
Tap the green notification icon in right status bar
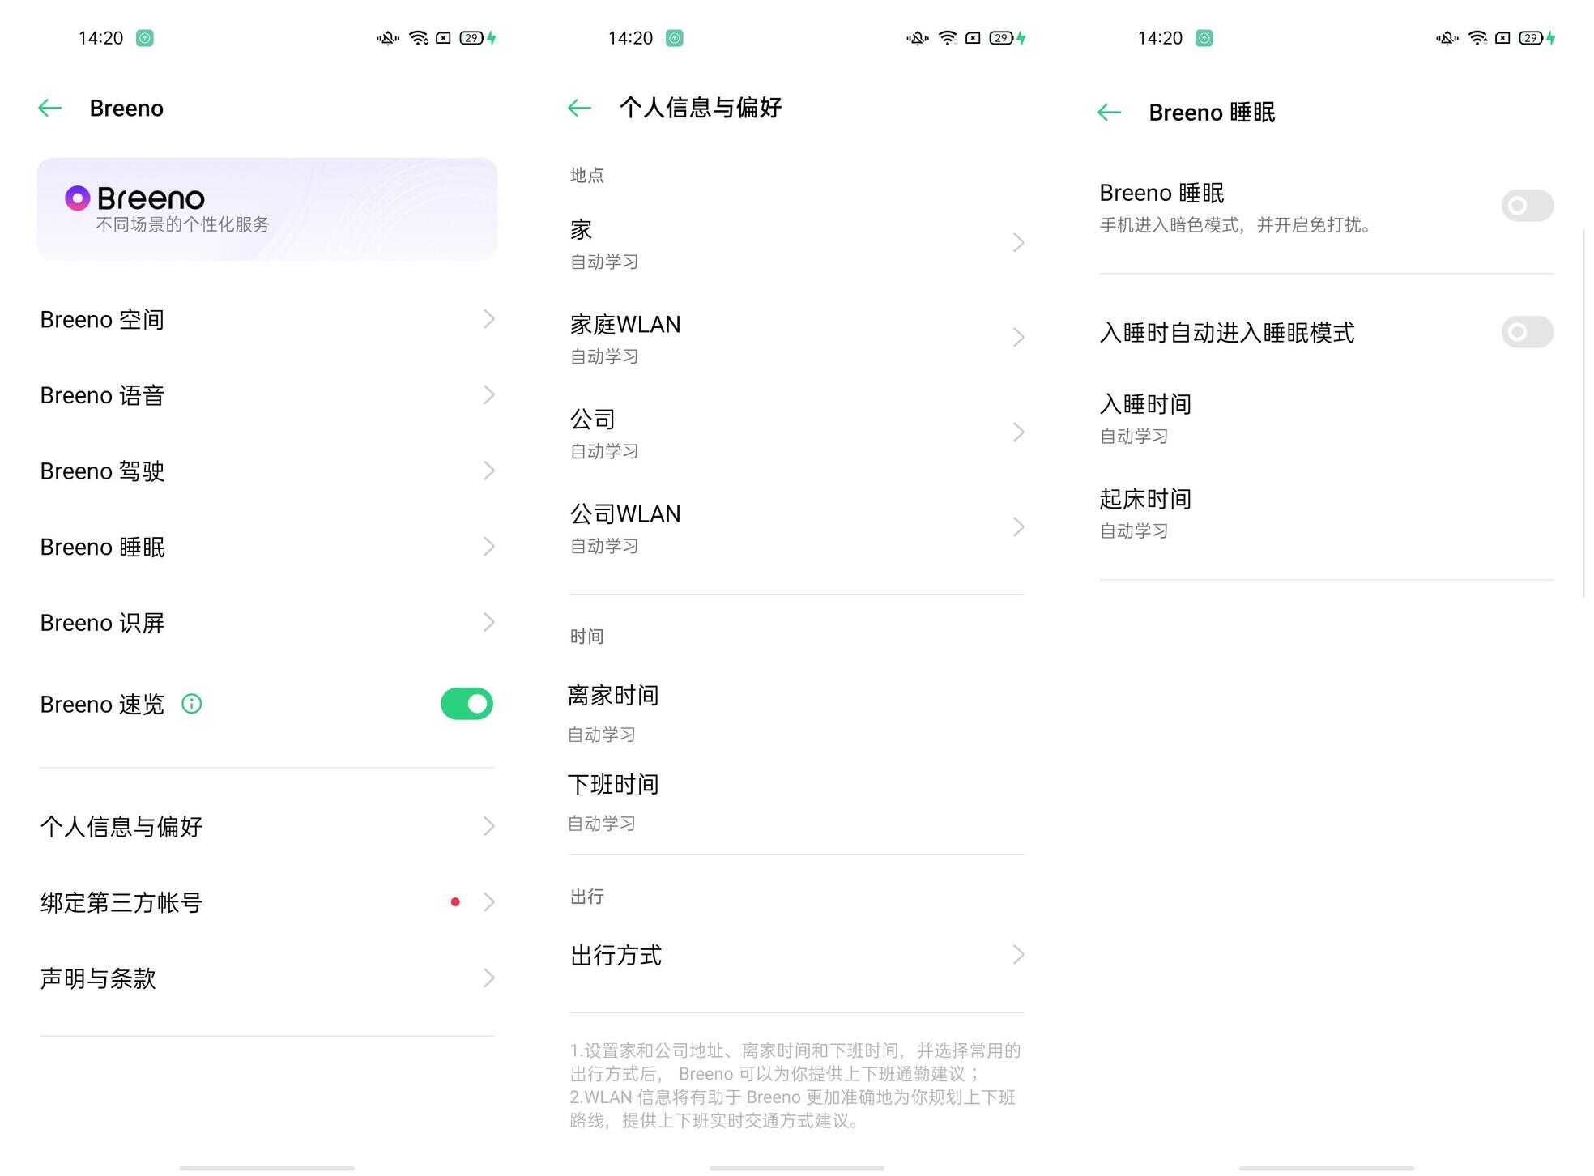coord(1204,38)
